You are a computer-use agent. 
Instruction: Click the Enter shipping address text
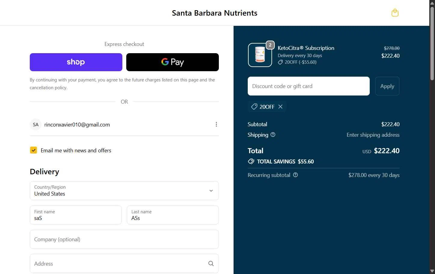click(373, 135)
